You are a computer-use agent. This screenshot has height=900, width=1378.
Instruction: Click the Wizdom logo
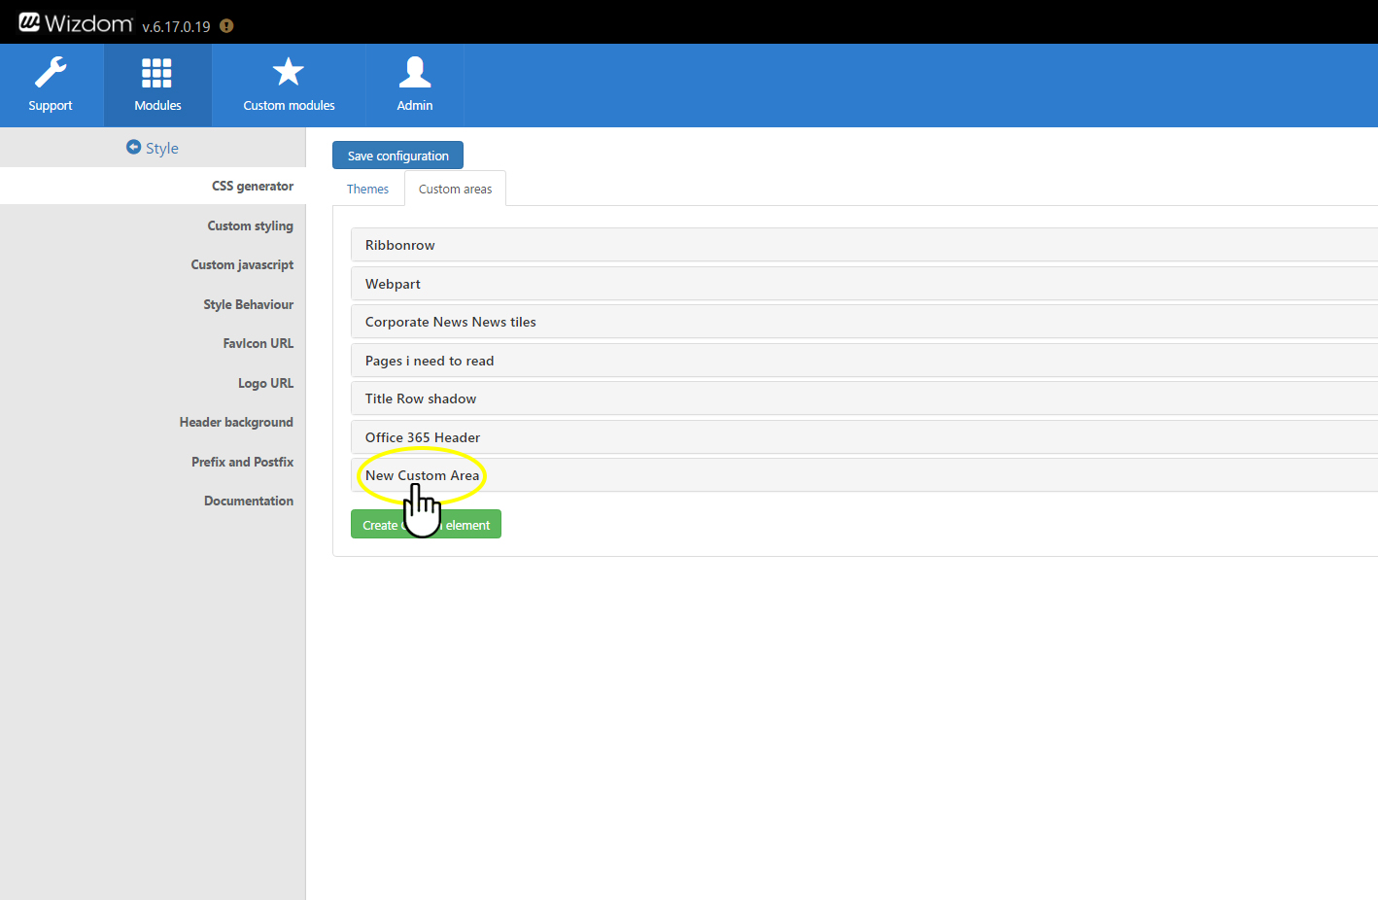point(76,22)
